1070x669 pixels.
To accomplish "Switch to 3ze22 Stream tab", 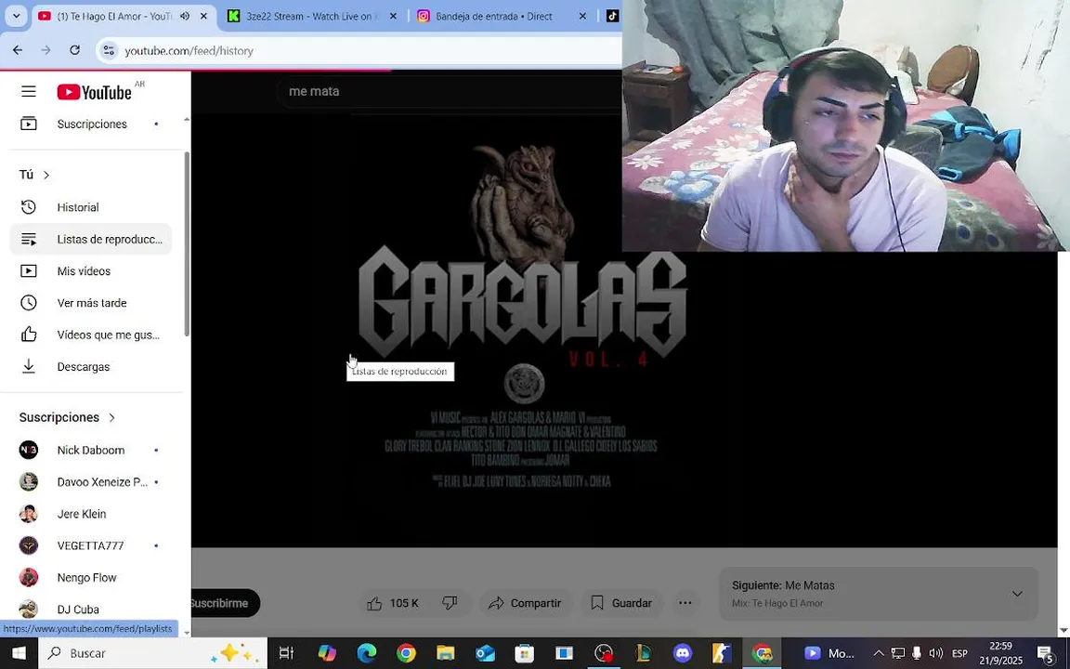I will point(311,16).
